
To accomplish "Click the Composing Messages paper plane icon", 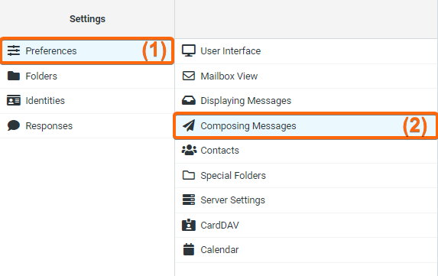I will (189, 125).
